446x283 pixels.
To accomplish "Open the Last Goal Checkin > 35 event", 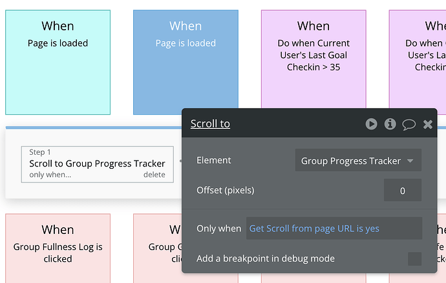I will click(x=313, y=59).
